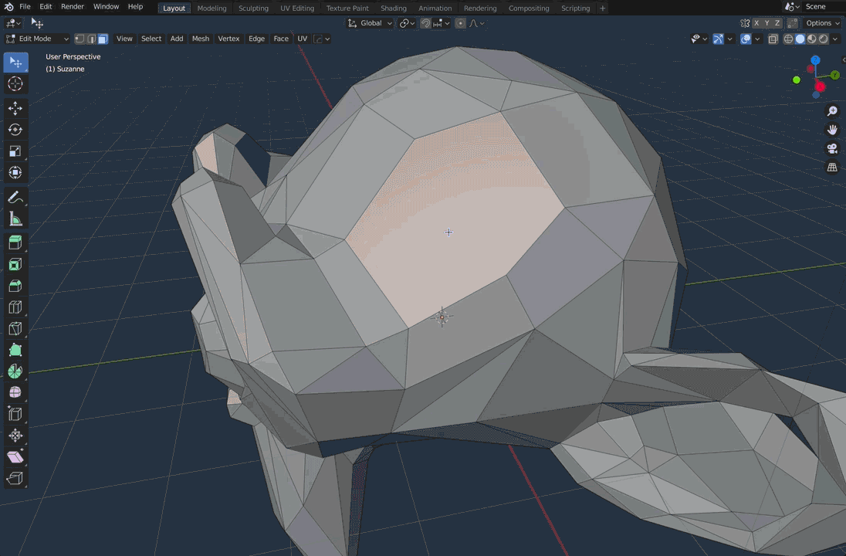
Task: Switch to face select mode
Action: click(x=104, y=39)
